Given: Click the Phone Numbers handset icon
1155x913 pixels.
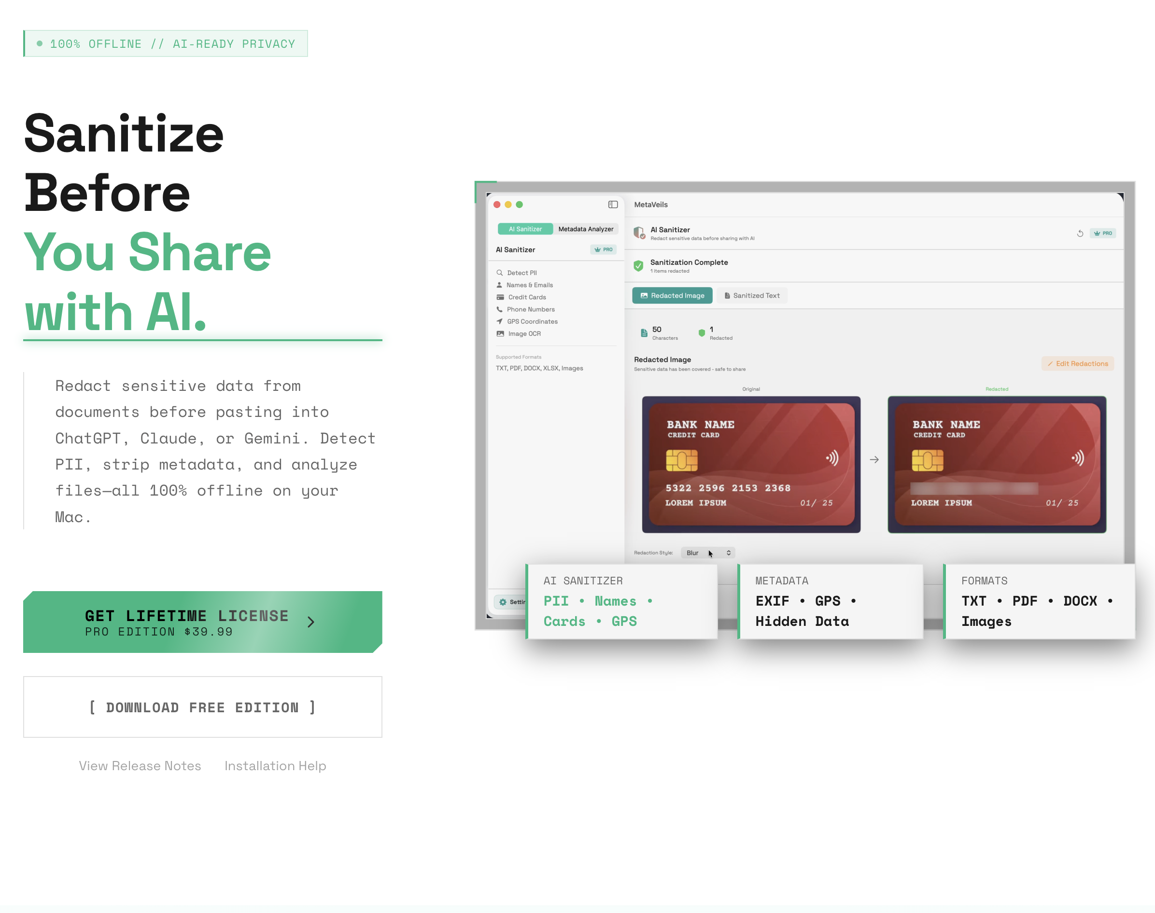Looking at the screenshot, I should click(x=499, y=309).
